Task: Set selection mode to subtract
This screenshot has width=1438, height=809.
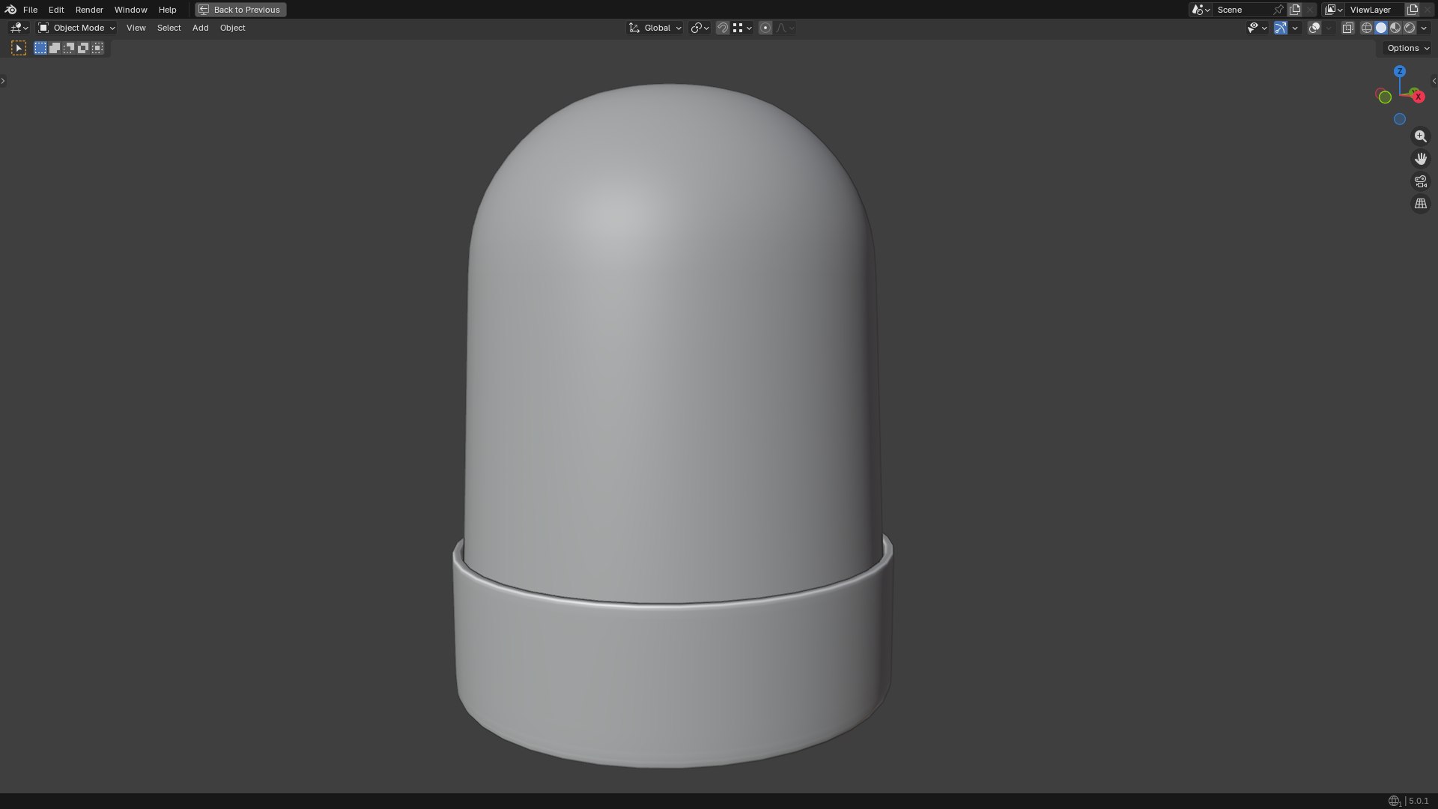Action: [69, 48]
